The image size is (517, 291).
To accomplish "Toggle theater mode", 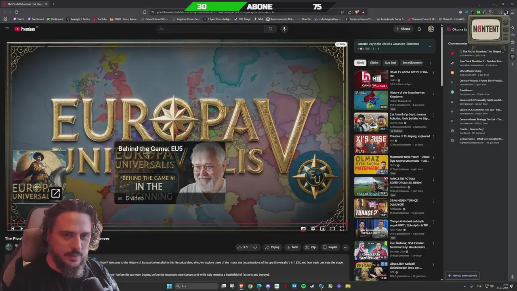I will 332,229.
